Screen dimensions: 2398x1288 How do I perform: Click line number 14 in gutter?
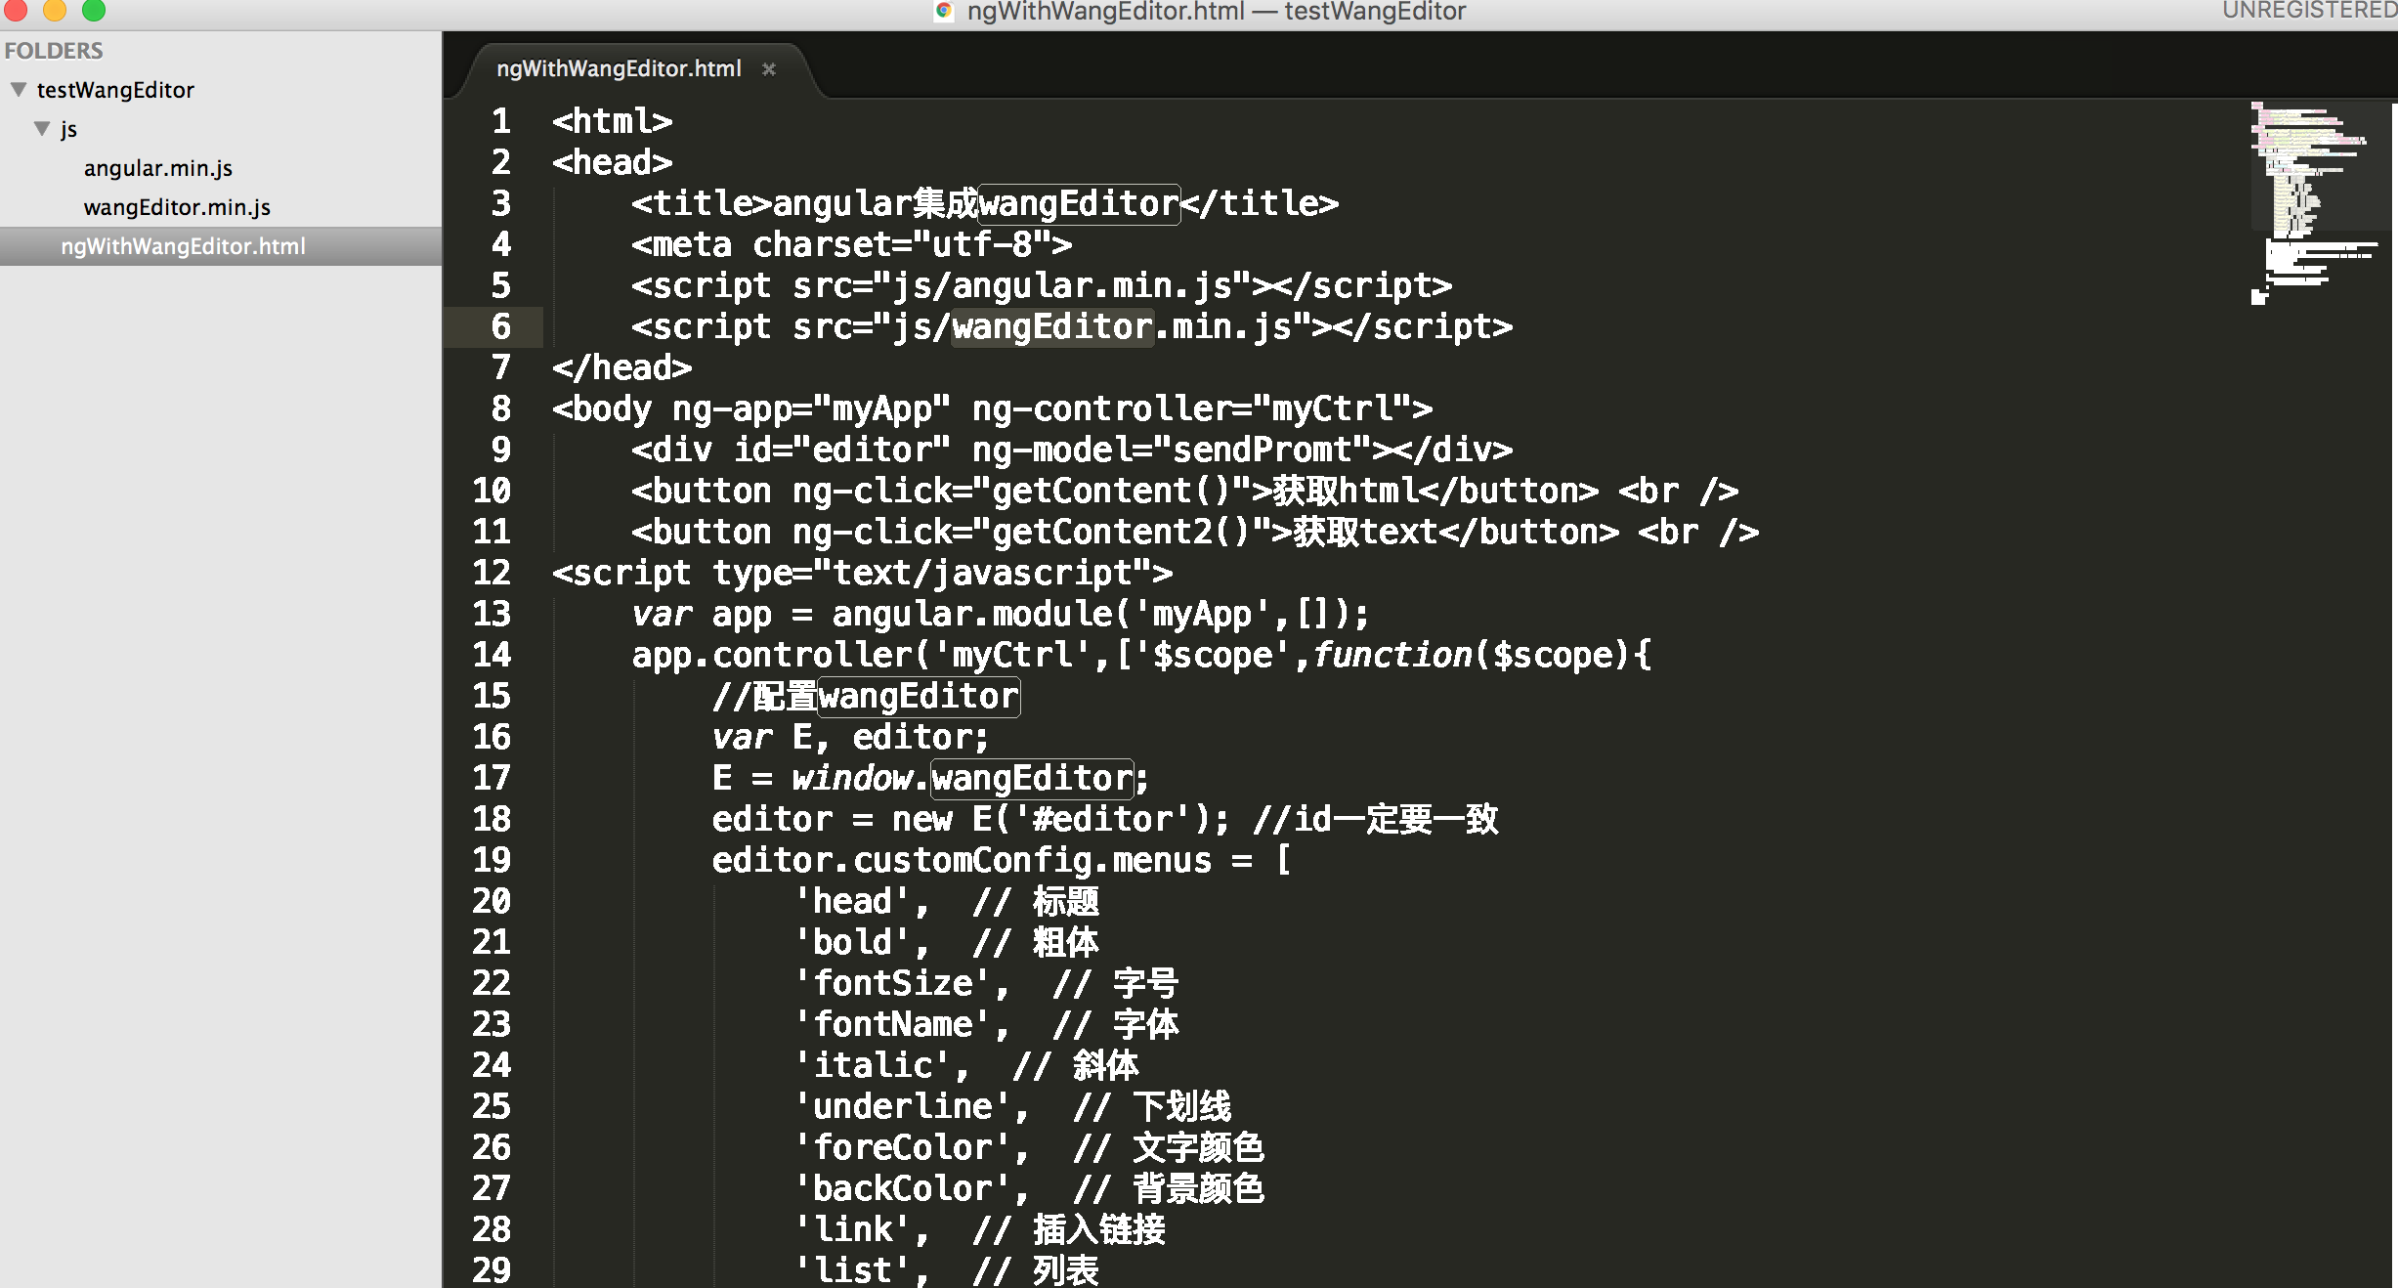coord(492,655)
